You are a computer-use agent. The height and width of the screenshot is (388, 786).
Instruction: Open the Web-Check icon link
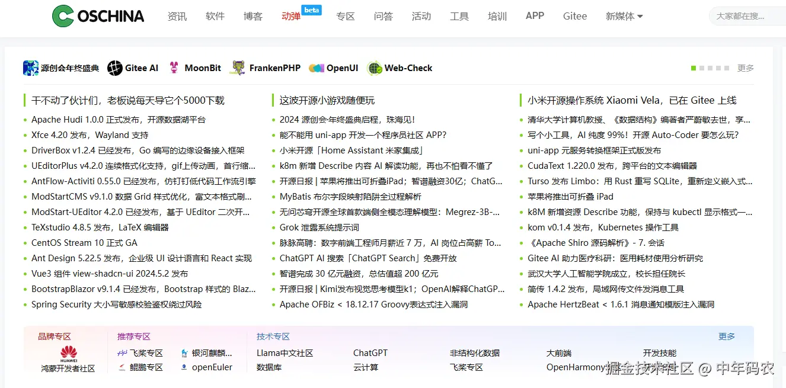pyautogui.click(x=375, y=68)
